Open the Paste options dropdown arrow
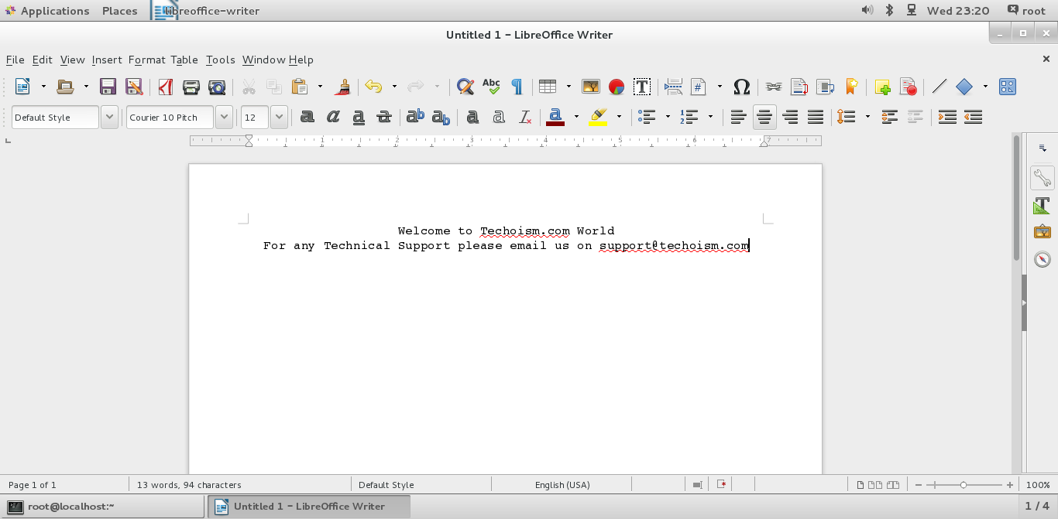The height and width of the screenshot is (519, 1058). (320, 87)
